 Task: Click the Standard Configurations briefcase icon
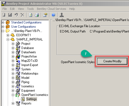pos(8,22)
